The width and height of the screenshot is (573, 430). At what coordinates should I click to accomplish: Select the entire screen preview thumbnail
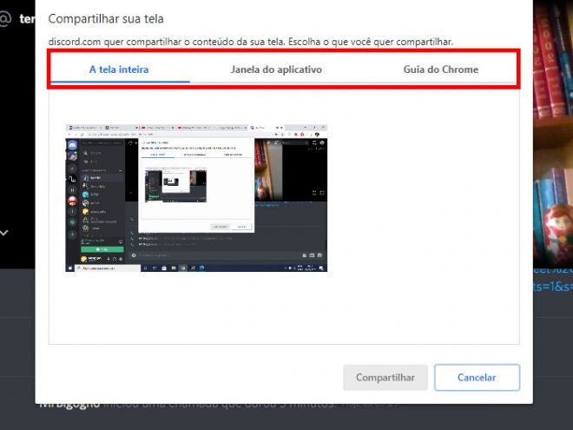[196, 198]
